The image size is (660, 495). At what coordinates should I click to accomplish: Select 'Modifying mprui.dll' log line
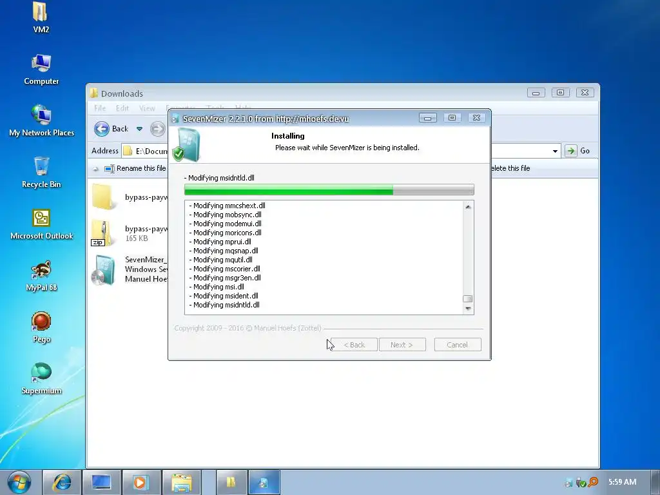[220, 242]
